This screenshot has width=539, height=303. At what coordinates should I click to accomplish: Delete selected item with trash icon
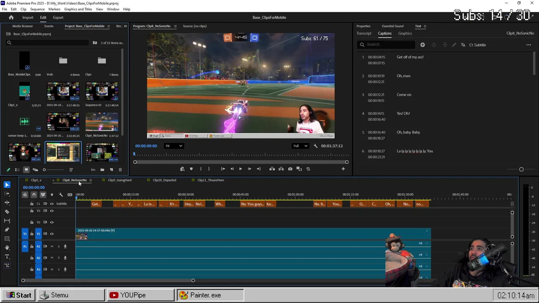click(x=120, y=170)
